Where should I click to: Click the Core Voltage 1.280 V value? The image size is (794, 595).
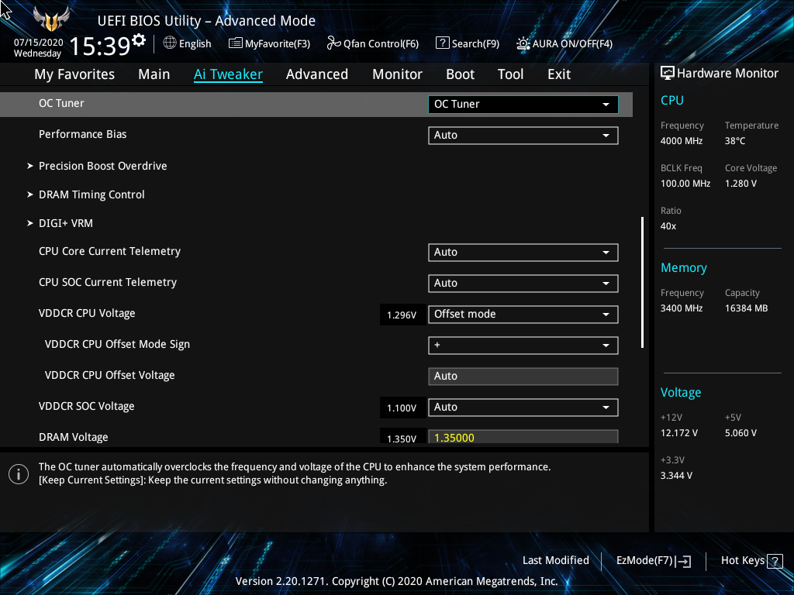click(740, 184)
